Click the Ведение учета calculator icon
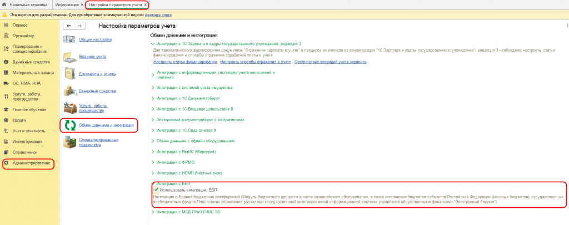Image resolution: width=569 pixels, height=225 pixels. 69,57
